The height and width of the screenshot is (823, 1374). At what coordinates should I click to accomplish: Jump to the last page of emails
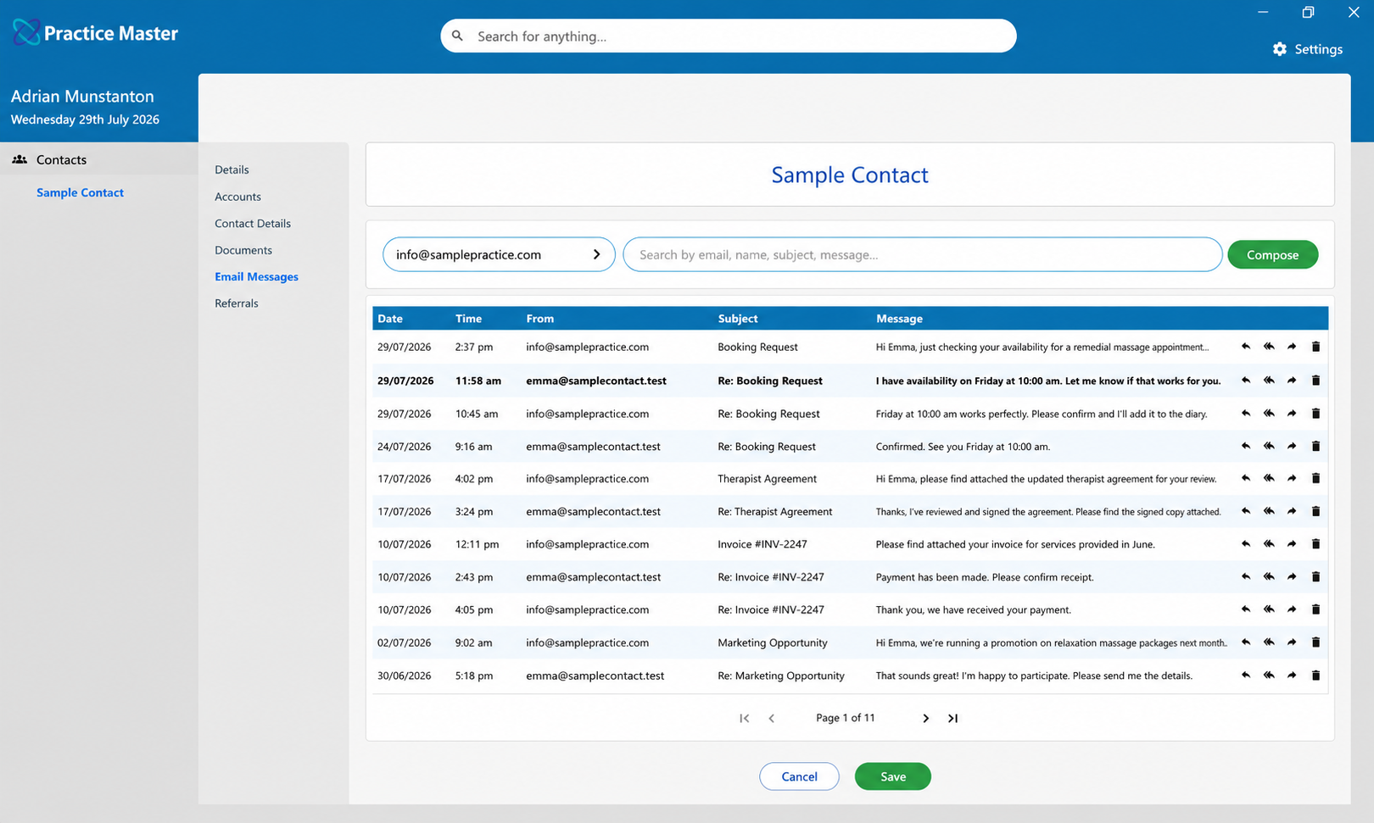coord(952,718)
